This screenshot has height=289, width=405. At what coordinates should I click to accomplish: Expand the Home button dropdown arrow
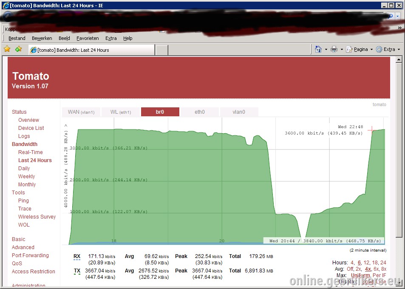(x=326, y=49)
